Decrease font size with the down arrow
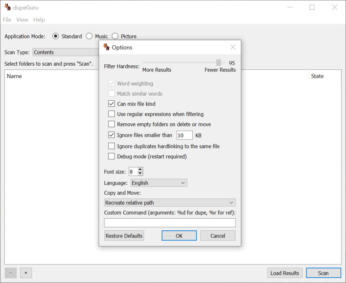This screenshot has width=346, height=283. (140, 174)
